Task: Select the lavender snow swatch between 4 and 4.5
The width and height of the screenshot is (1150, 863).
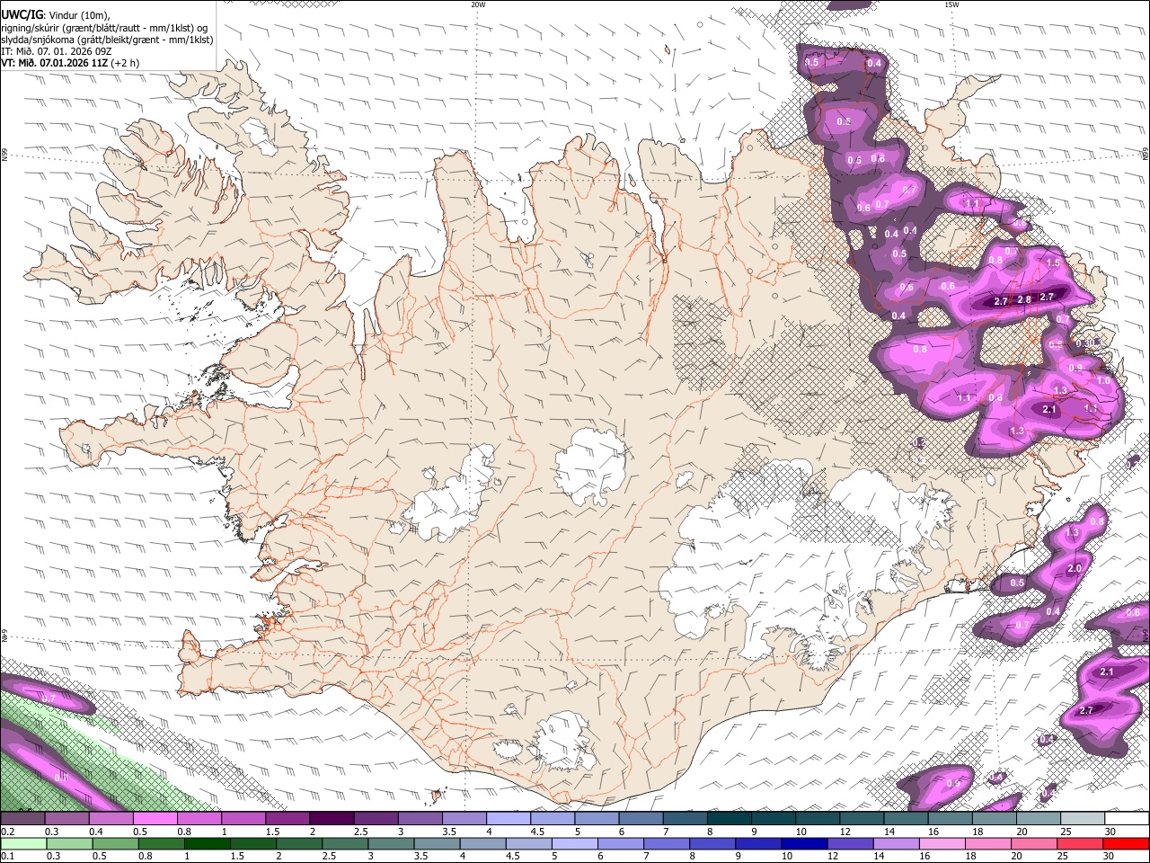Action: click(509, 818)
